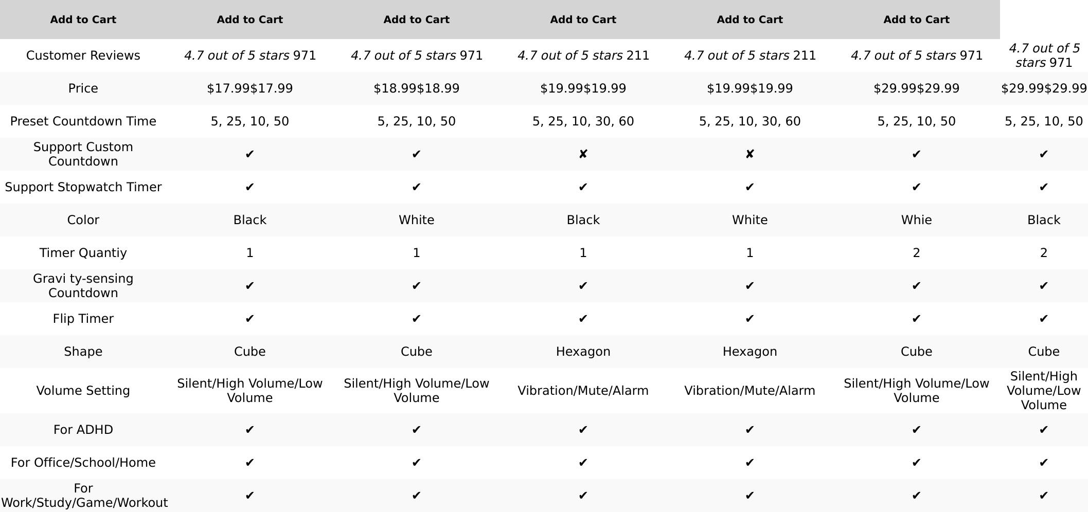Viewport: 1088px width, 512px height.
Task: Click the Office/School/Home checkmark for the white hexagon
Action: tap(750, 463)
